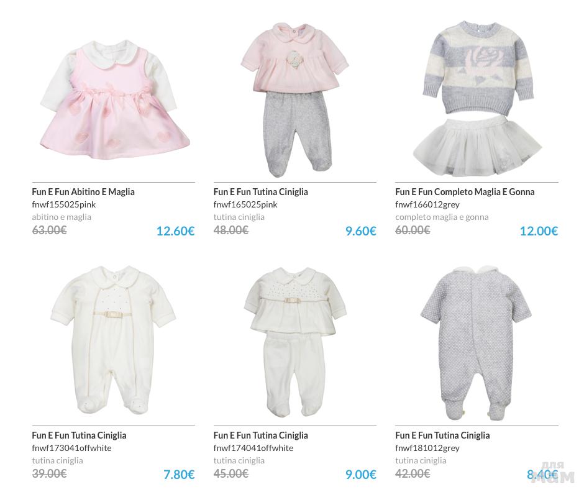This screenshot has width=584, height=492.
Task: Click the 9.60€ sale price
Action: click(x=361, y=231)
